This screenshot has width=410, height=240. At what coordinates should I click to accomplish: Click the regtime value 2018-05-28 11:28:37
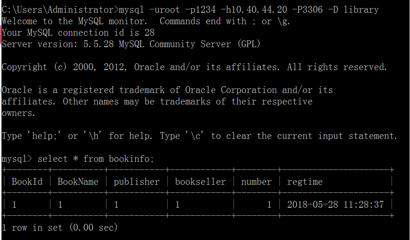coord(335,205)
